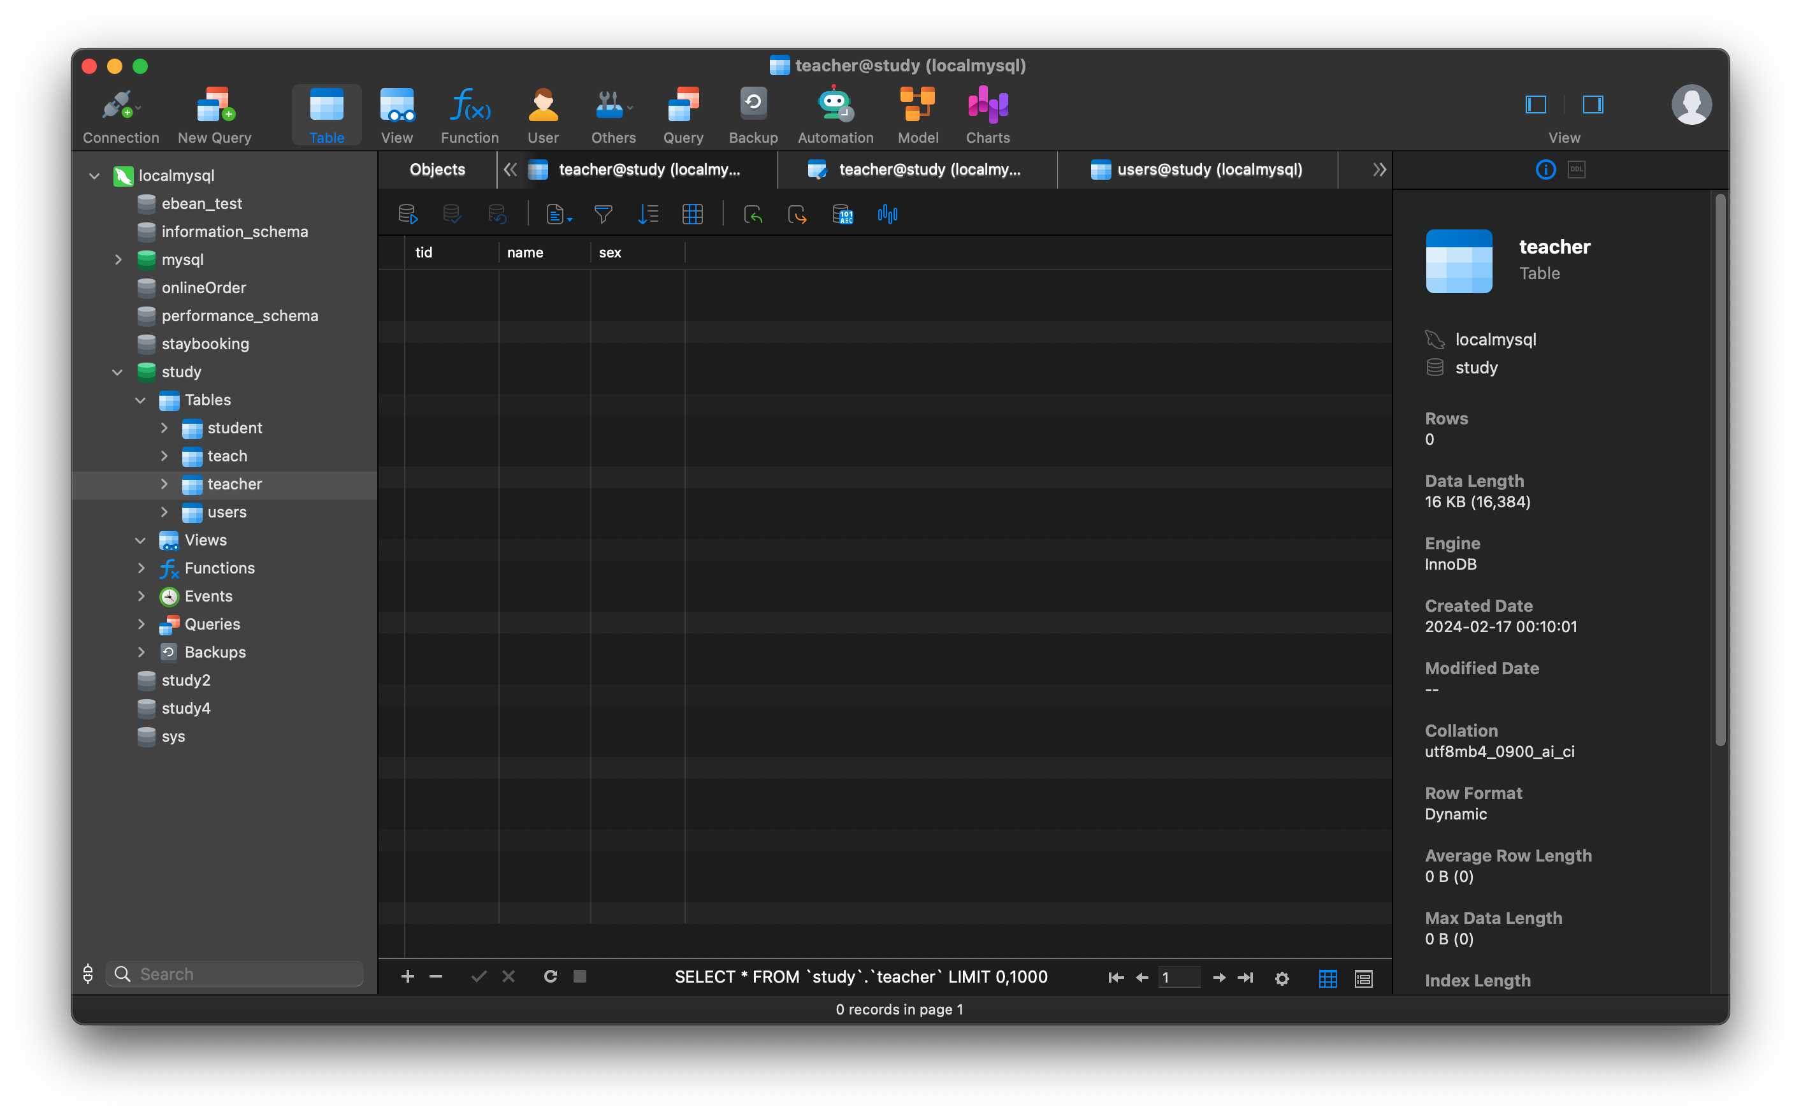Expand the teacher table node

[164, 484]
